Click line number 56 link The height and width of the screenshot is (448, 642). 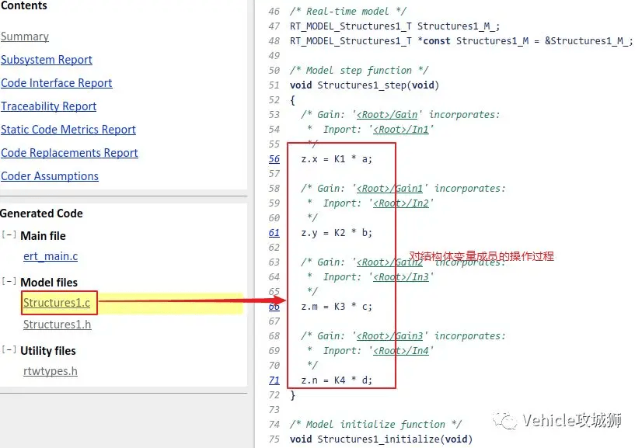(x=274, y=159)
